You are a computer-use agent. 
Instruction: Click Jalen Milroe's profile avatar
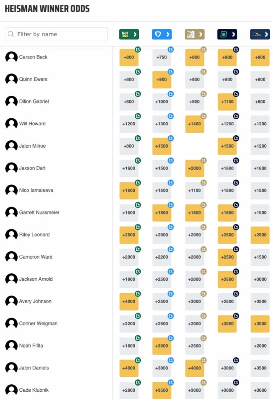pyautogui.click(x=12, y=146)
